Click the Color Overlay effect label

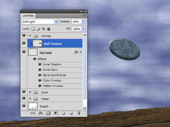tap(52, 81)
